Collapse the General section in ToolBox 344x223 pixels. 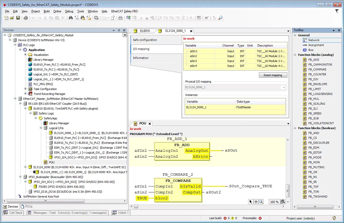pos(295,35)
